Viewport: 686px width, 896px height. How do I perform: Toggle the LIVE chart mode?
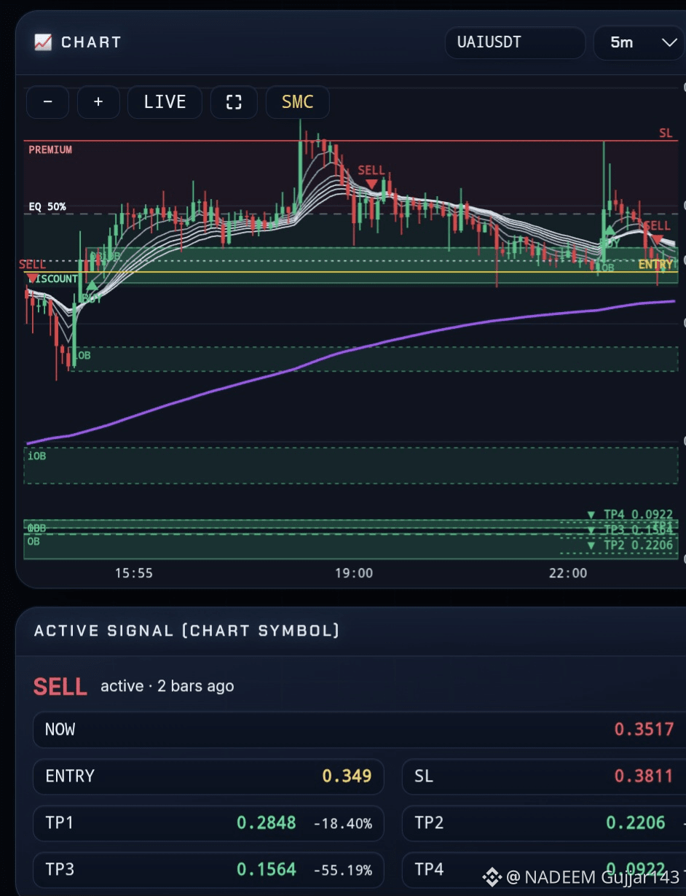(x=165, y=102)
